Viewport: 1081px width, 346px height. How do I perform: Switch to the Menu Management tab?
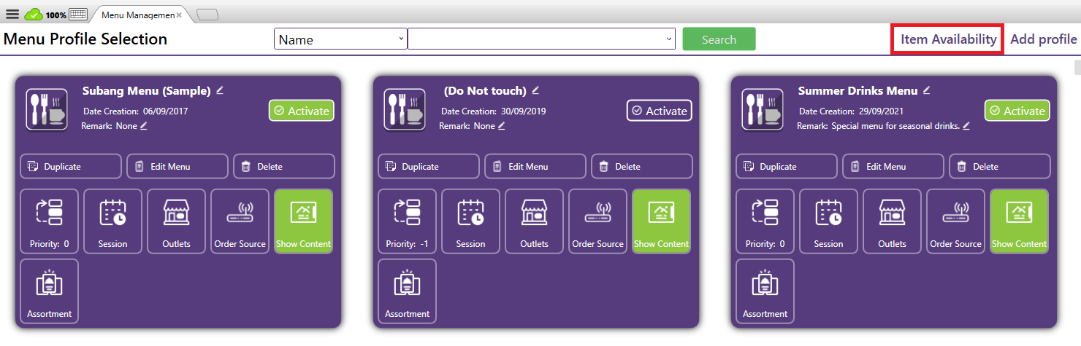pos(139,15)
